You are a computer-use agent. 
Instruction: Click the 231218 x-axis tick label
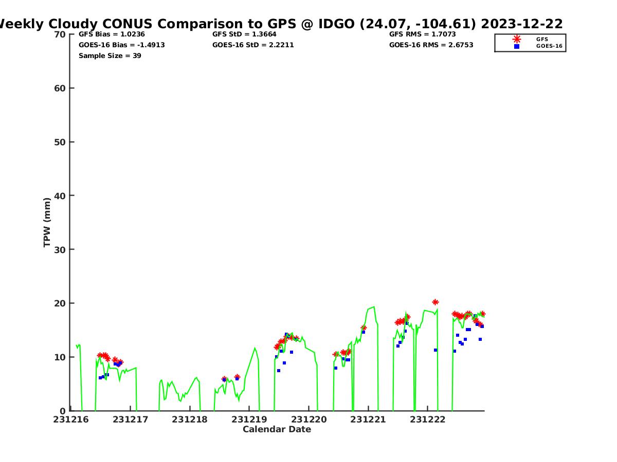(190, 419)
